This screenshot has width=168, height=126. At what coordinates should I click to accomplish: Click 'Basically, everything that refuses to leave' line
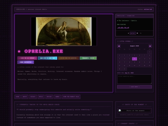pos(43,80)
